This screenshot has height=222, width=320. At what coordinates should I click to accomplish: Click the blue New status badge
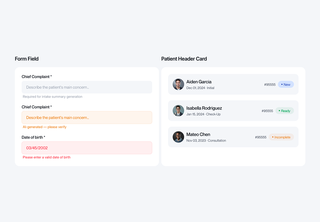tap(286, 84)
